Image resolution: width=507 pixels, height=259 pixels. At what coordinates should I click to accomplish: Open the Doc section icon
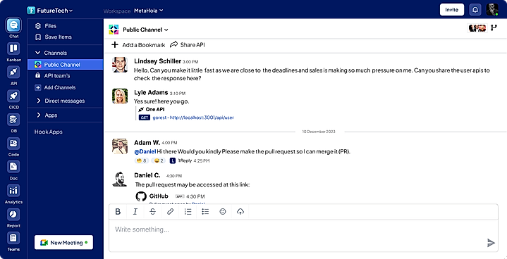(13, 167)
